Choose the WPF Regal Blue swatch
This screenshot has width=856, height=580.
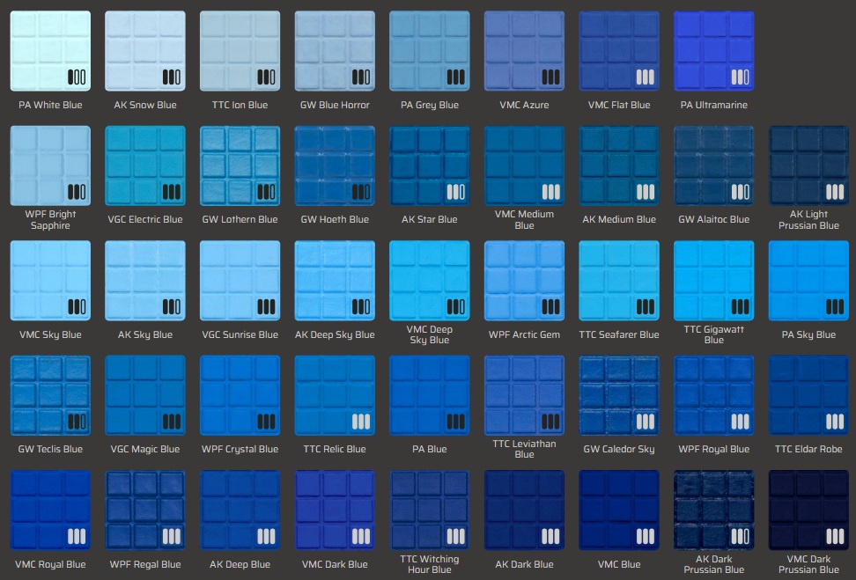click(145, 510)
